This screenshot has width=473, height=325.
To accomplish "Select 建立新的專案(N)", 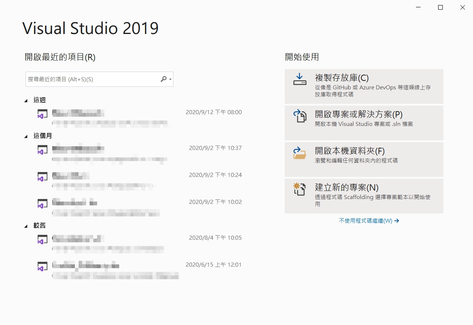I will (x=364, y=196).
